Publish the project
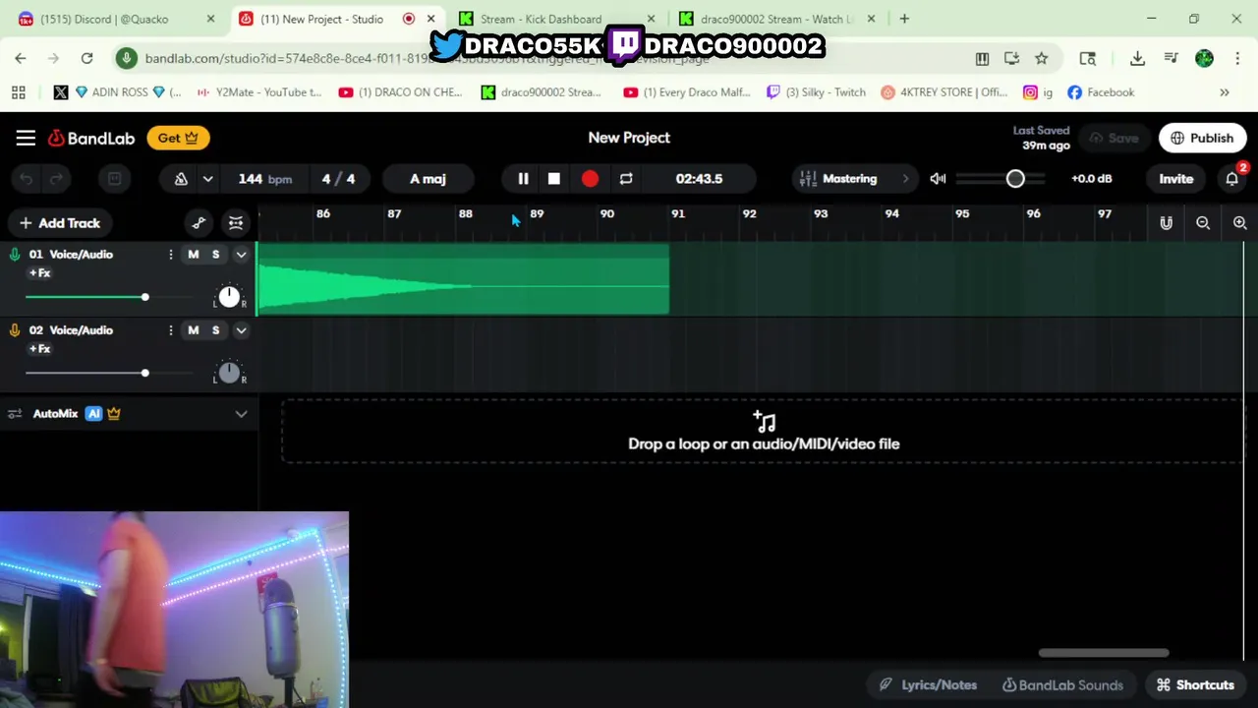This screenshot has height=708, width=1258. (x=1202, y=139)
